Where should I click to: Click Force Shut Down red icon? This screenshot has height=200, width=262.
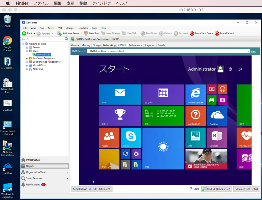[192, 34]
